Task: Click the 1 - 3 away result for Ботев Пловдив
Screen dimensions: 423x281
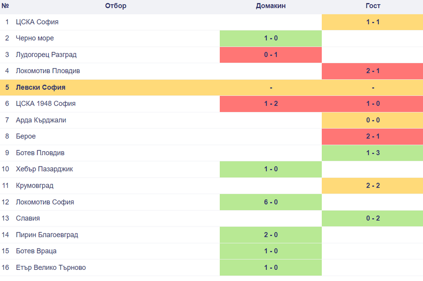Action: click(x=373, y=153)
